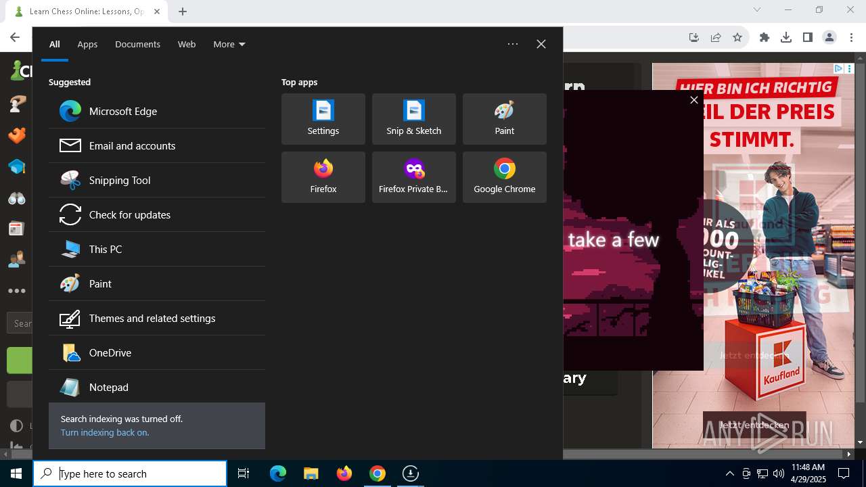866x487 pixels.
Task: Open Edge from the taskbar
Action: pyautogui.click(x=278, y=473)
